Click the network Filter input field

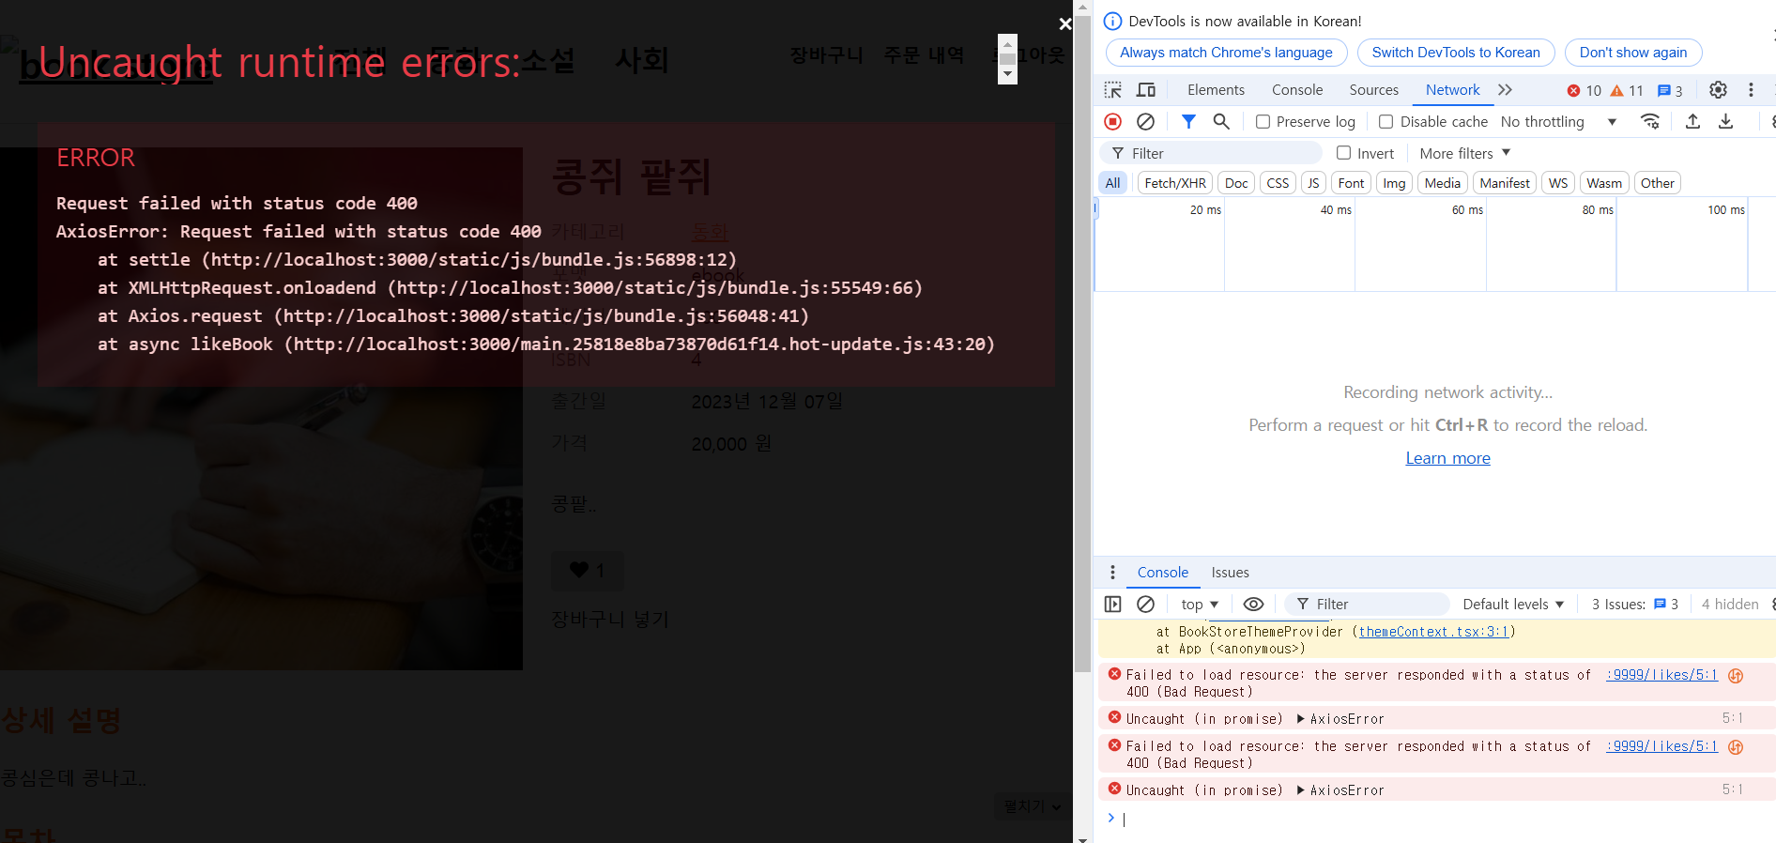click(x=1211, y=153)
